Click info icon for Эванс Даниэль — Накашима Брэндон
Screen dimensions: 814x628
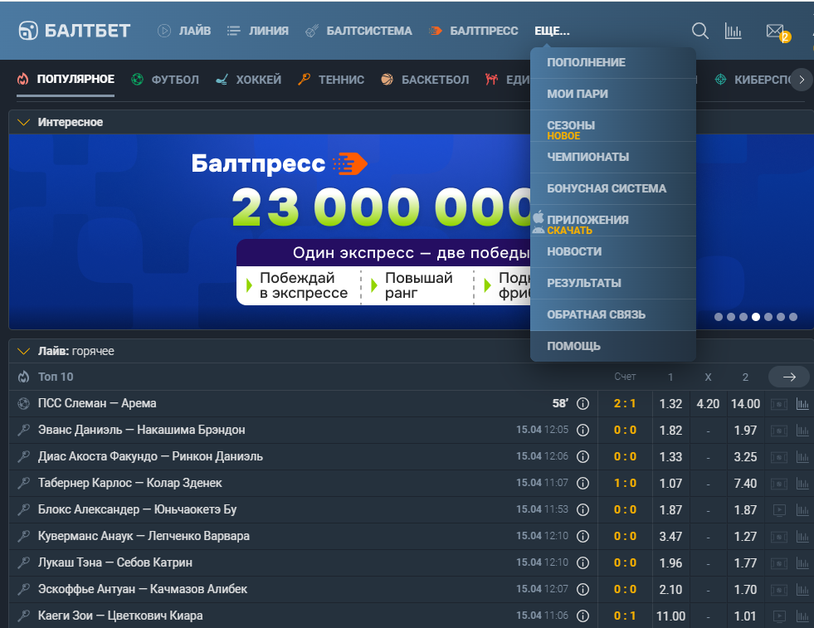583,430
